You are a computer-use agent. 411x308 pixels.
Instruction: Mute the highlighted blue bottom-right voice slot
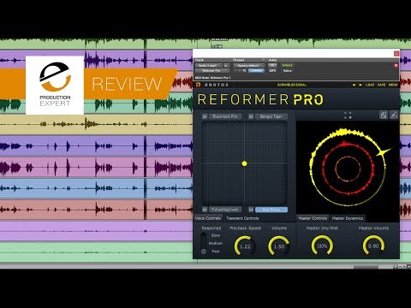tap(251, 210)
